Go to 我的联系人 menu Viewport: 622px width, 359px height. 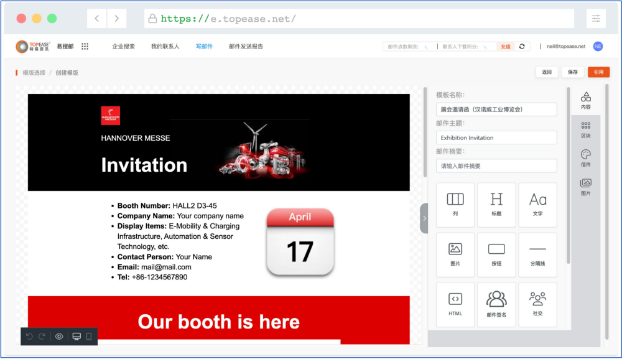pos(165,47)
